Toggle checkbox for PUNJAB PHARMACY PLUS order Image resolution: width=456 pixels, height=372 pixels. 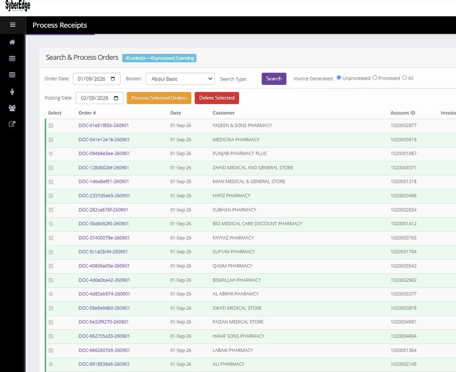[x=51, y=154]
